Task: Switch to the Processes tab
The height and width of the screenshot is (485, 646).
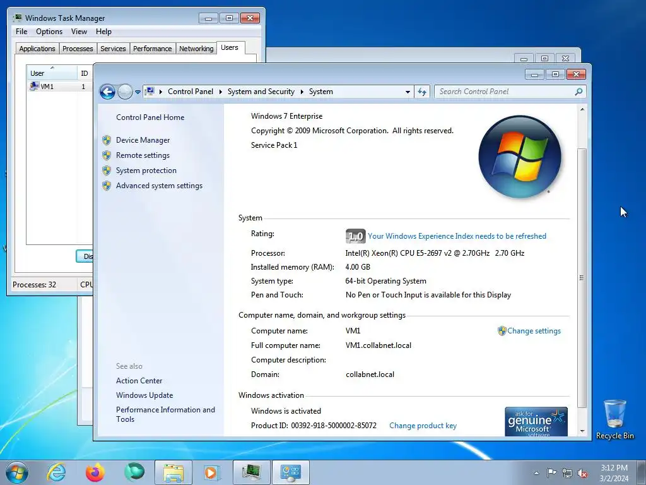Action: tap(78, 49)
